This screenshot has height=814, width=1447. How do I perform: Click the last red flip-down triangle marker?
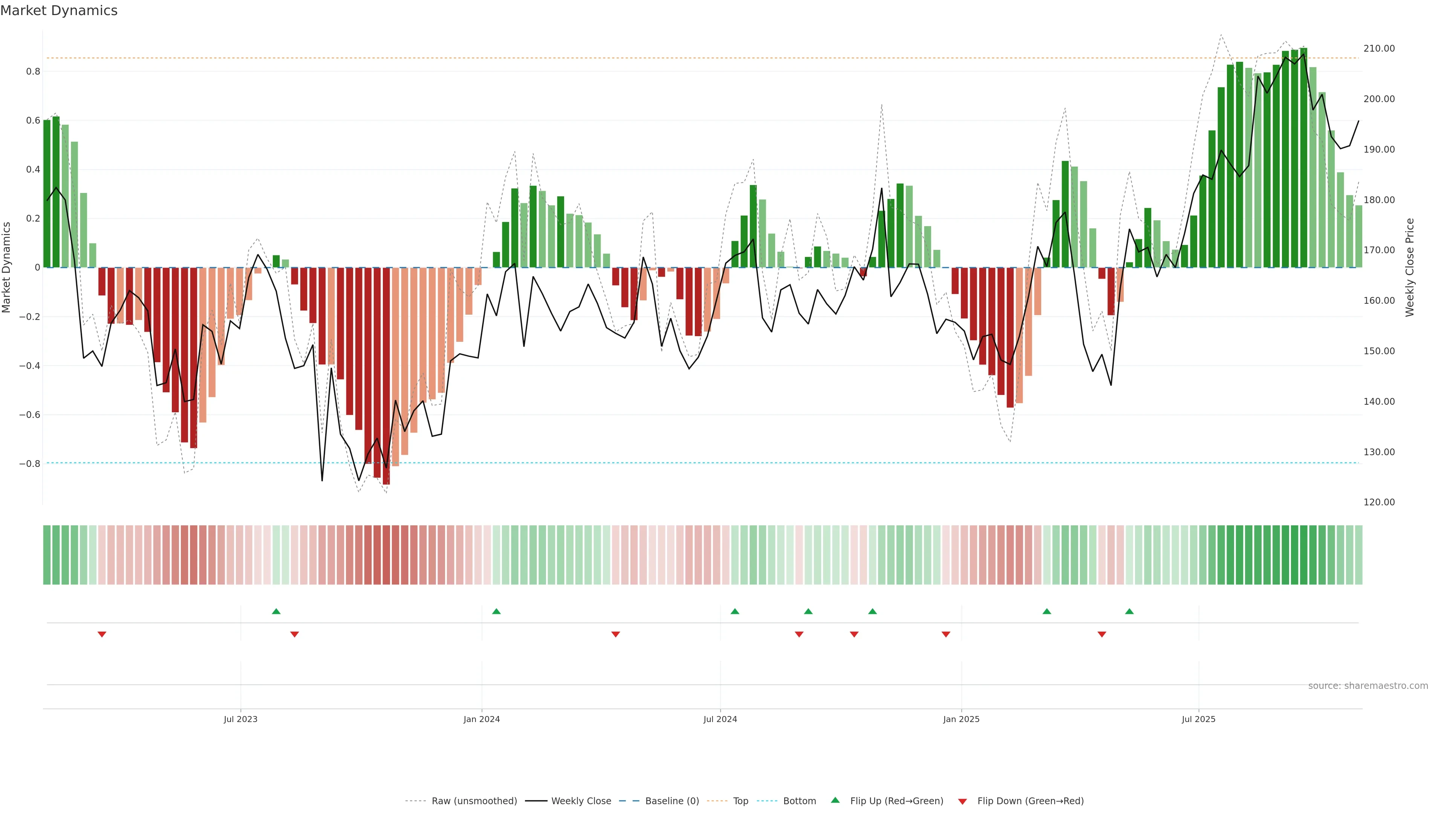(1101, 634)
